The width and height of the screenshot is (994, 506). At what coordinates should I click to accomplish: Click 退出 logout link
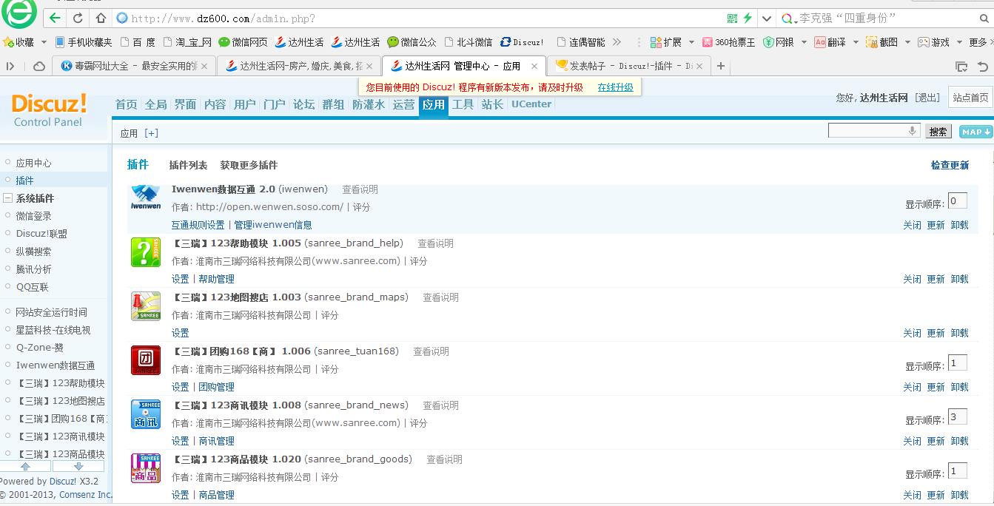[x=927, y=98]
